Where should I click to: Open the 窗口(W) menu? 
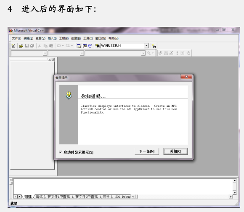pyautogui.click(x=101, y=38)
